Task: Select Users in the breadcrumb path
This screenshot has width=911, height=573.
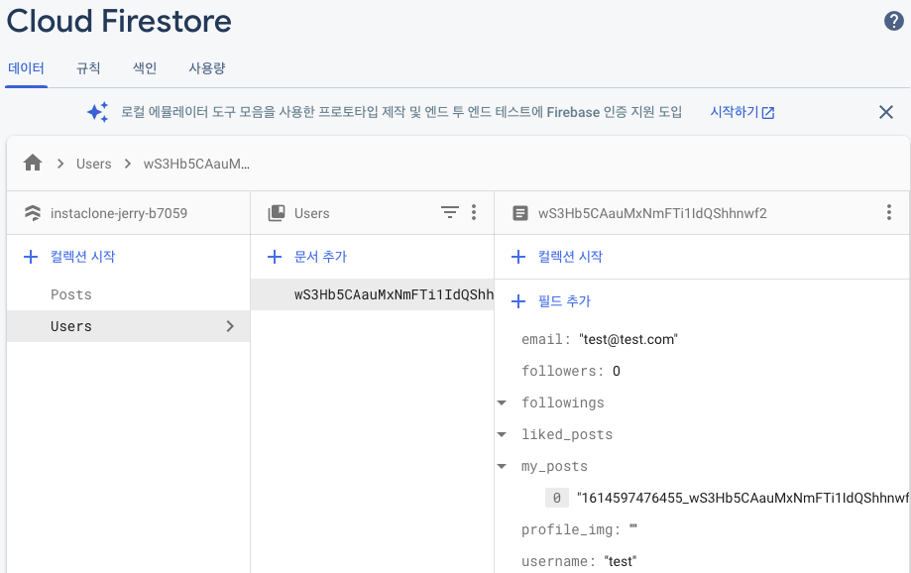Action: click(x=93, y=164)
